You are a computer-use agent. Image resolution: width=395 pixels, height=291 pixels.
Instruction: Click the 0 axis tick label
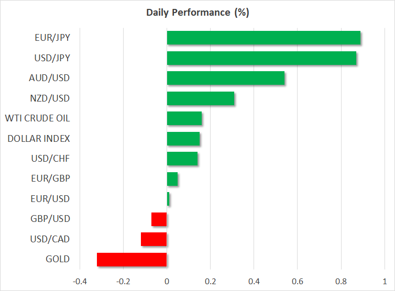(167, 281)
